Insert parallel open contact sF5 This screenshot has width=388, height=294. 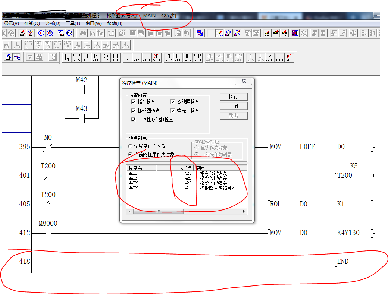76,57
